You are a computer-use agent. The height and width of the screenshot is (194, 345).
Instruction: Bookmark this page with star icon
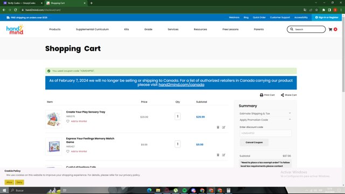point(316,10)
